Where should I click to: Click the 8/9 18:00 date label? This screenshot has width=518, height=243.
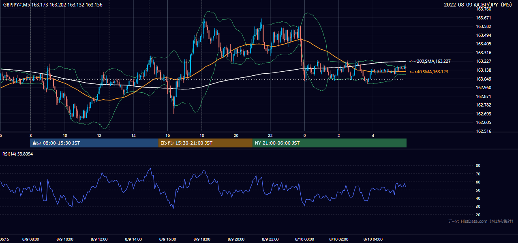[202, 239]
